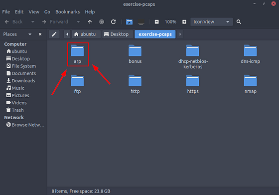
Task: Go to home folder toolbar icon
Action: (130, 22)
